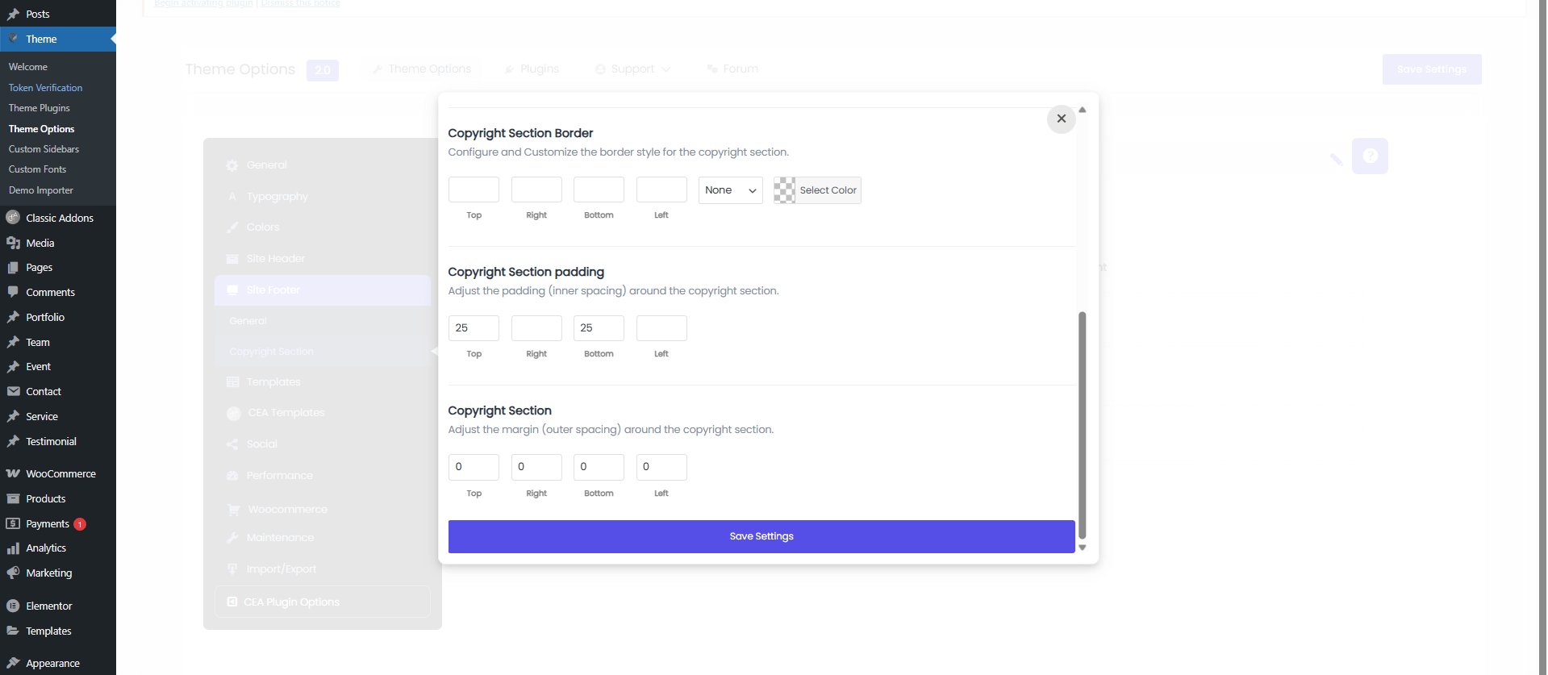Expand the Support dropdown in header
Screen dimensions: 1548x675
633,69
